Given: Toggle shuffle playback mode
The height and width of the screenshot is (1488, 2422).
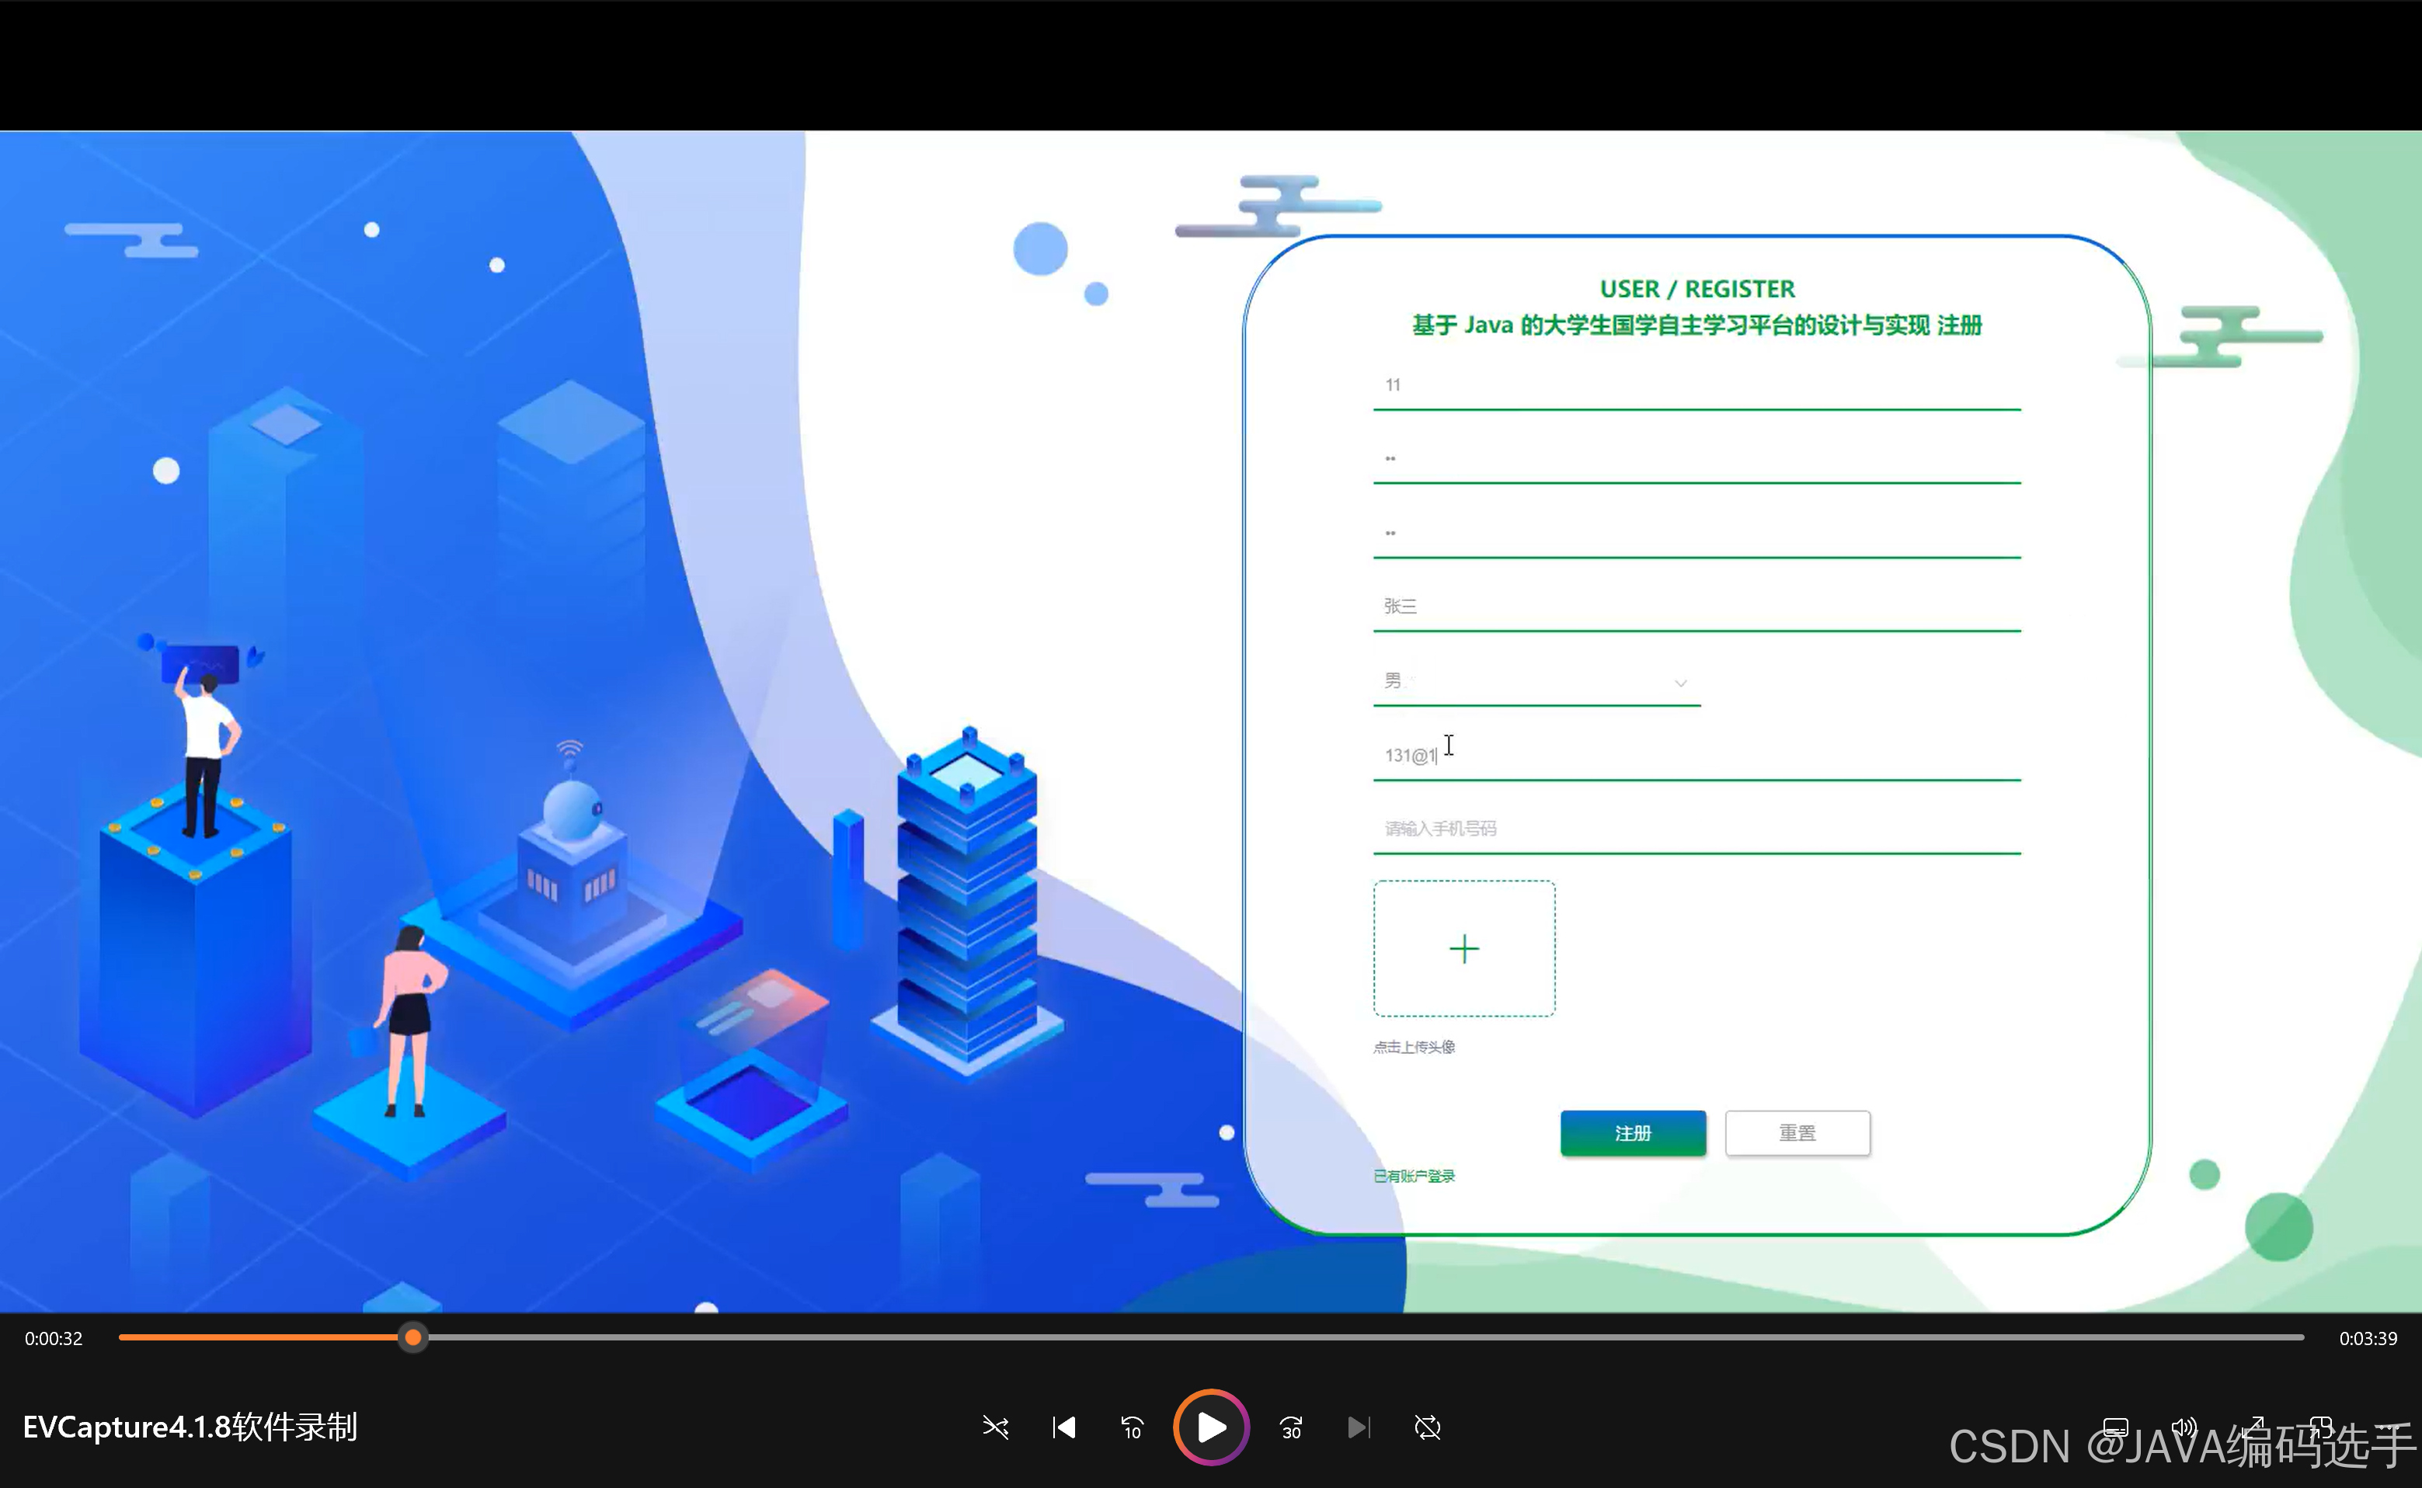Looking at the screenshot, I should pyautogui.click(x=995, y=1427).
